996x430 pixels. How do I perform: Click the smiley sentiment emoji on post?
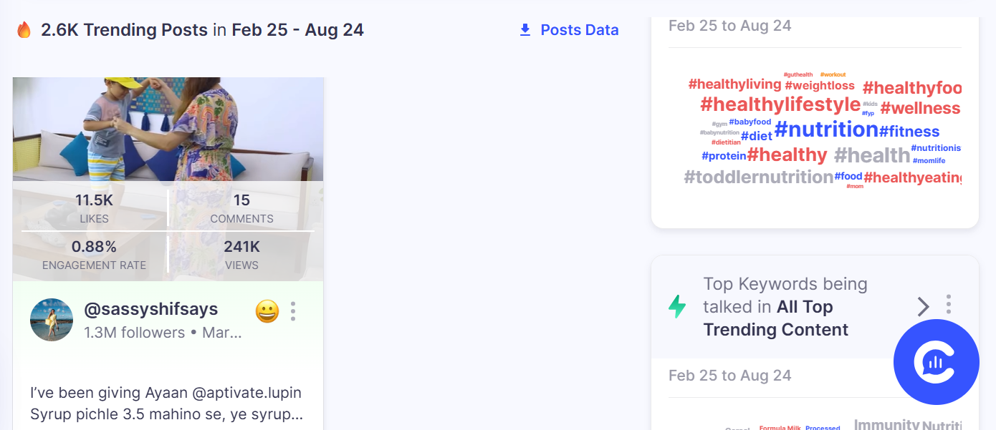point(267,311)
